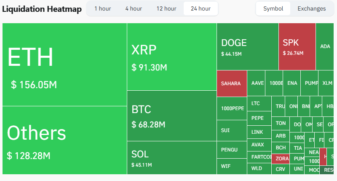The height and width of the screenshot is (181, 337).
Task: Click the BTC $68.28M tile
Action: tap(171, 116)
